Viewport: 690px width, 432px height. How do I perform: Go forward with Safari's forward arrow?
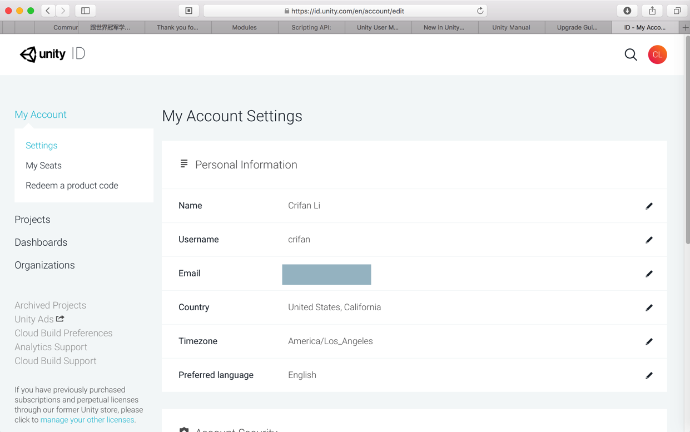(x=63, y=11)
